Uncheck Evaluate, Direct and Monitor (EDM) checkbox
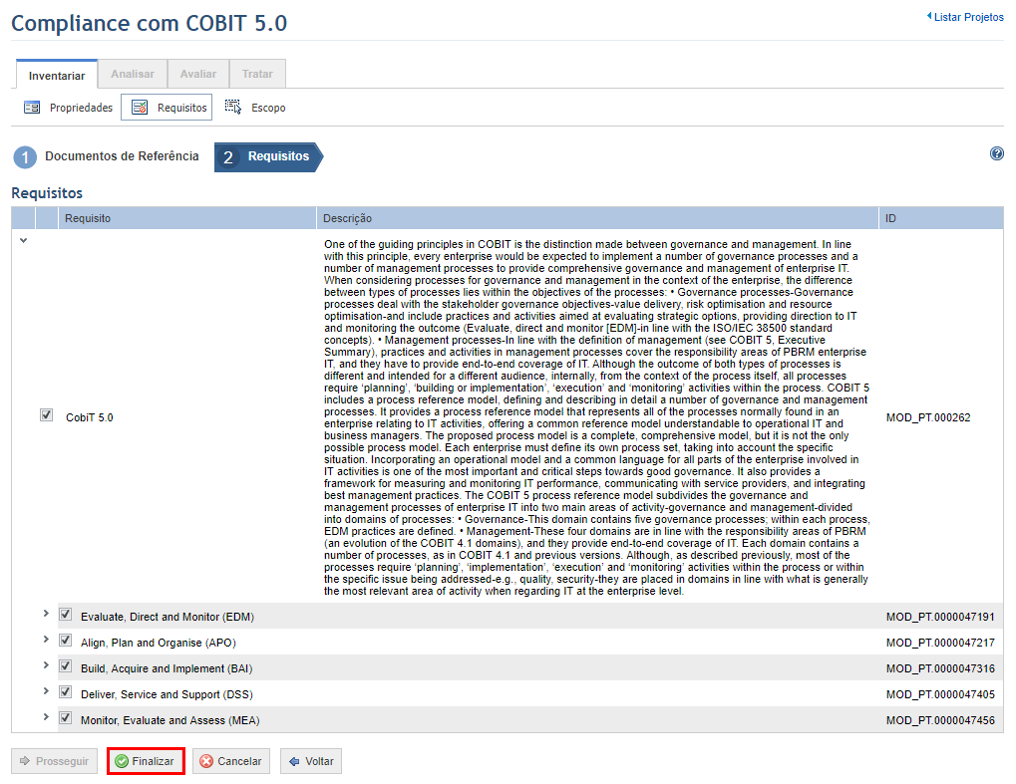Image resolution: width=1016 pixels, height=784 pixels. (x=66, y=615)
